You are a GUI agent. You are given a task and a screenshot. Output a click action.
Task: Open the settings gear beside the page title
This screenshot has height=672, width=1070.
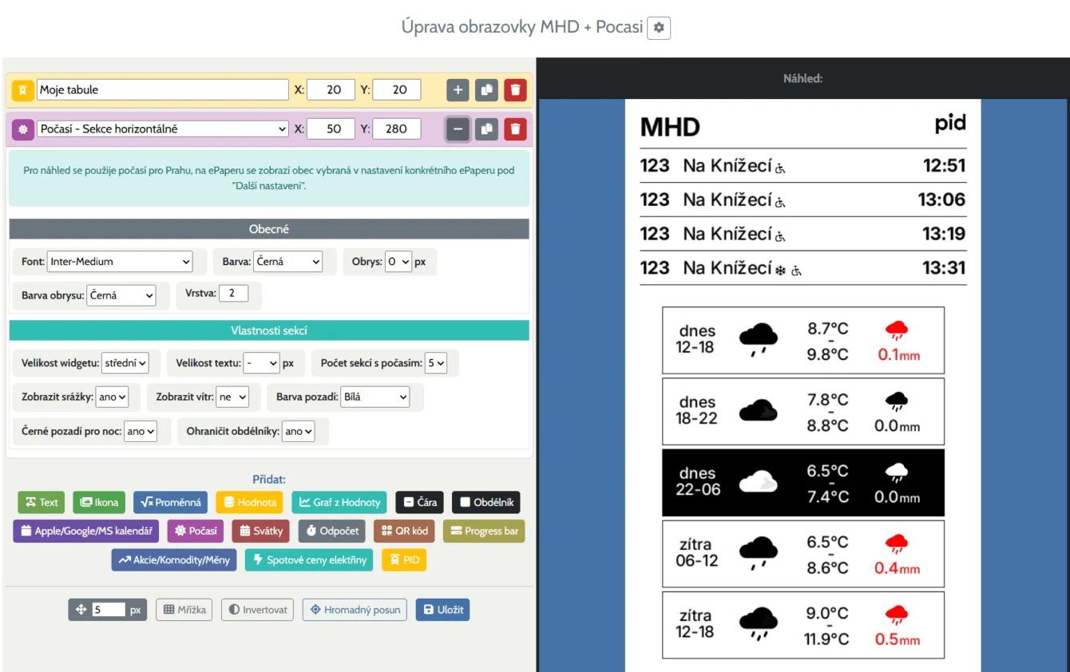pyautogui.click(x=660, y=27)
